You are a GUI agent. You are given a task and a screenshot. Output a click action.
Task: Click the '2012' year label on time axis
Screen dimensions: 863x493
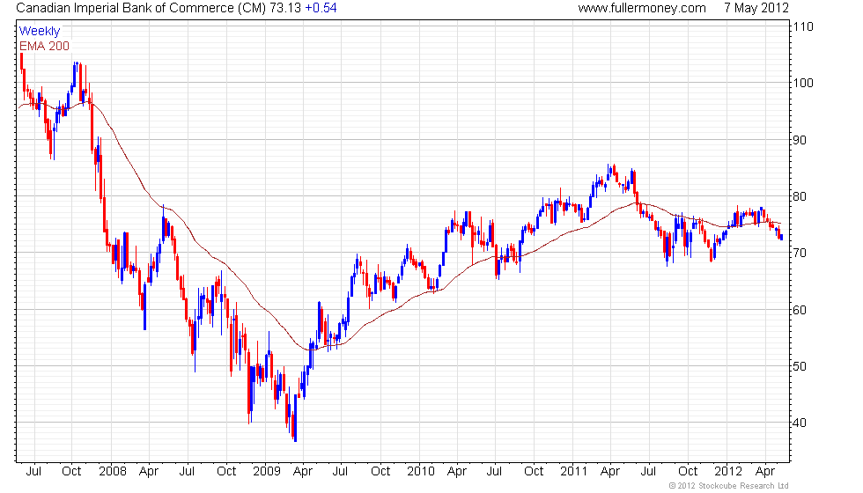pos(728,472)
